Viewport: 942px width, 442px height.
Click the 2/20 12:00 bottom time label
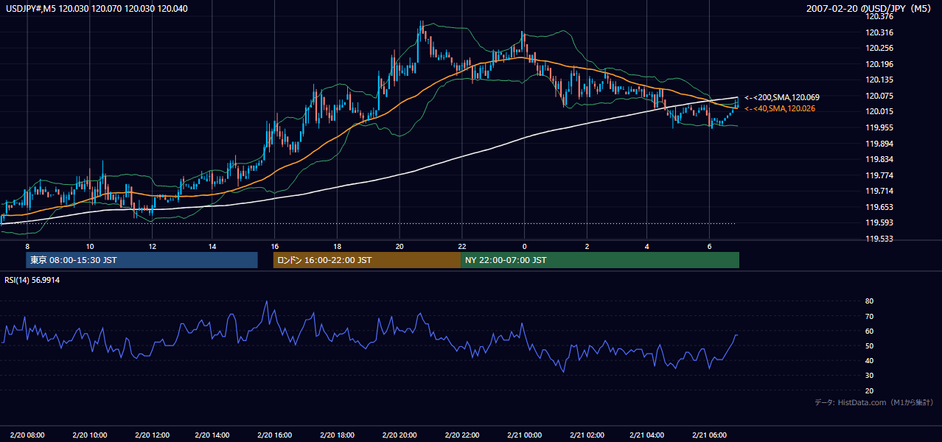pyautogui.click(x=151, y=435)
